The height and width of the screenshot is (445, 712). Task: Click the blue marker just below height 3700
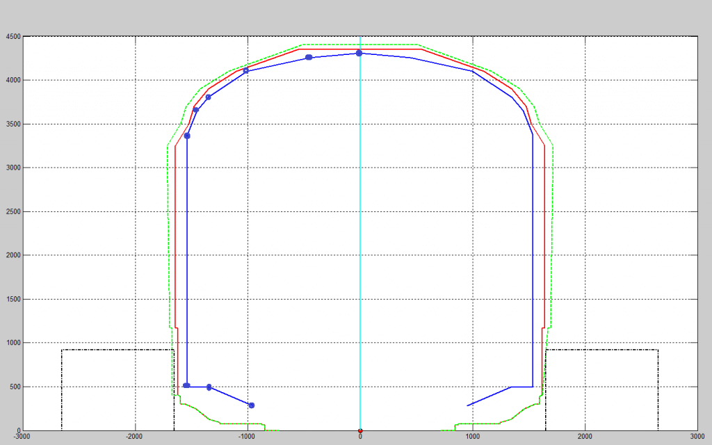pos(196,110)
